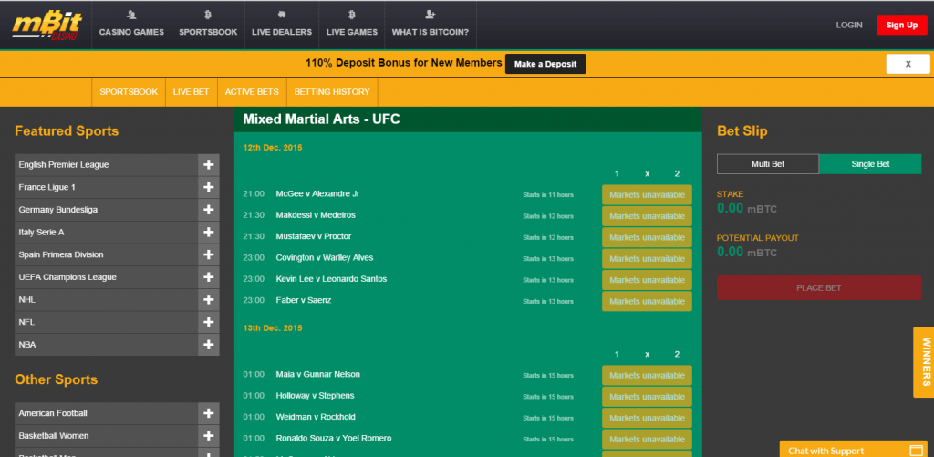Image resolution: width=934 pixels, height=457 pixels.
Task: Select Ronaldo Souza v Yoel Romero match
Action: pyautogui.click(x=334, y=438)
